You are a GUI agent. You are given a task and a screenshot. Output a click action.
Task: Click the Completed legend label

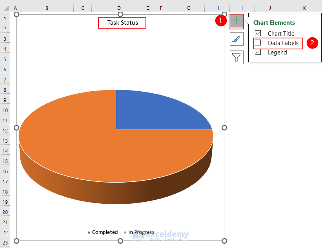(104, 232)
